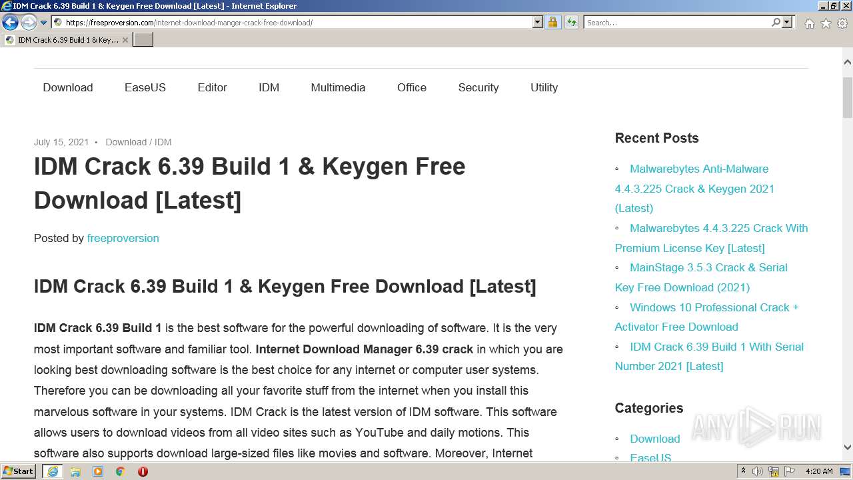This screenshot has height=480, width=853.
Task: Open the File Explorer taskbar icon
Action: coord(75,471)
